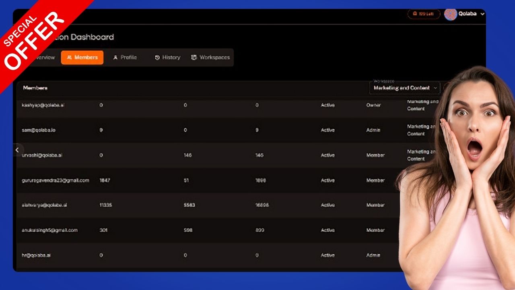The image size is (515, 290).
Task: Click the value 899 in anukulsingh5 row
Action: point(260,230)
